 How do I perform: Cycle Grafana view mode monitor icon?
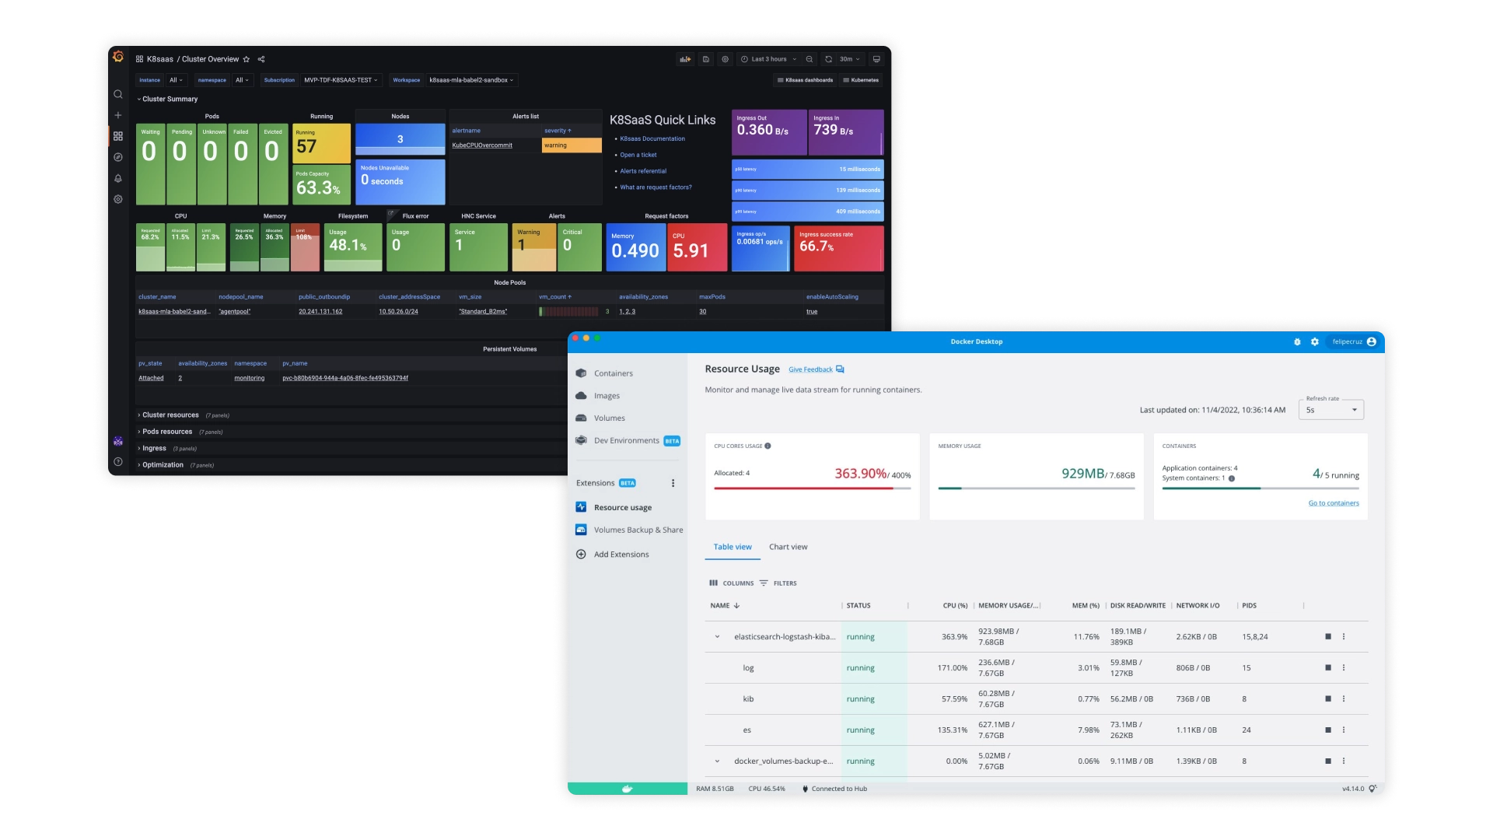[876, 59]
